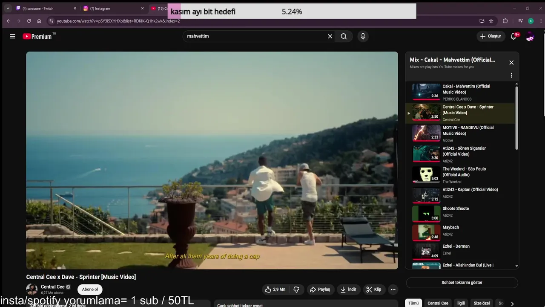Expand filter chips with right chevron

coord(512,304)
